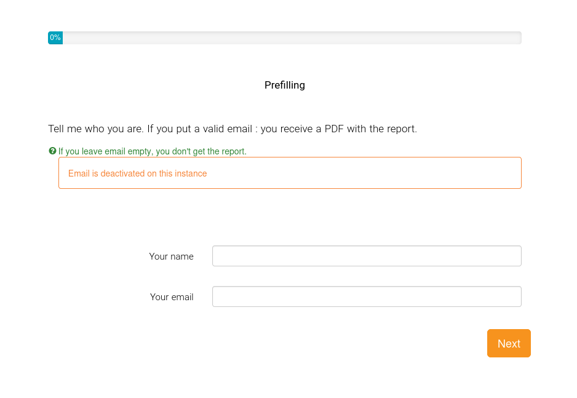This screenshot has height=398, width=577.
Task: Click the green question mark help icon
Action: coord(52,151)
